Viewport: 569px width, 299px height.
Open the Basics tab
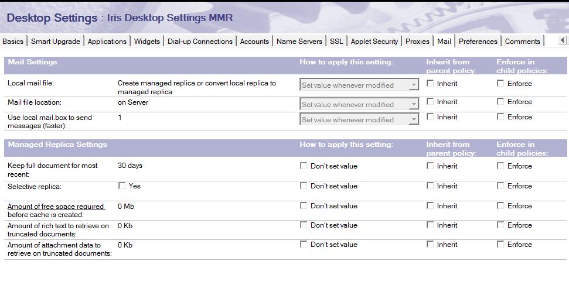13,42
